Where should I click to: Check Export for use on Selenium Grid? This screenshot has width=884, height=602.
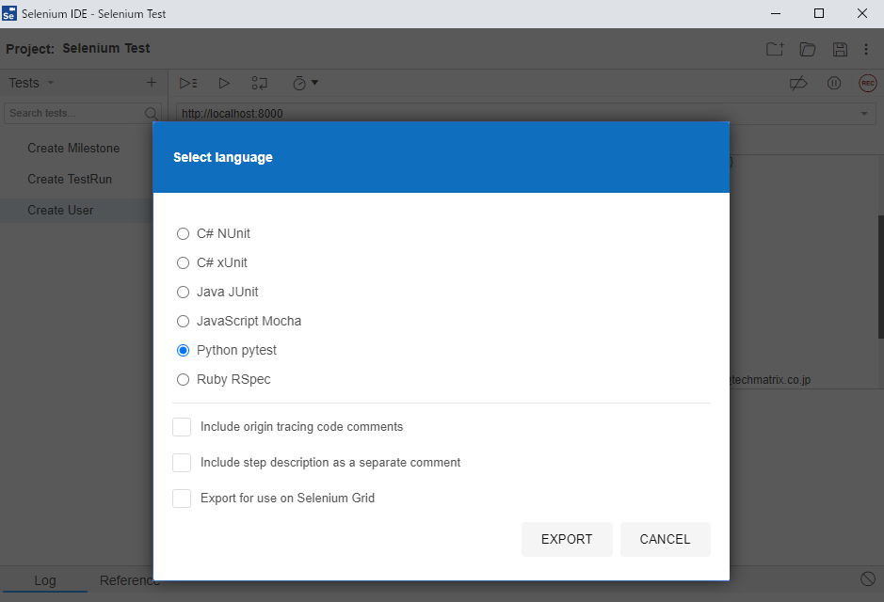click(x=182, y=499)
